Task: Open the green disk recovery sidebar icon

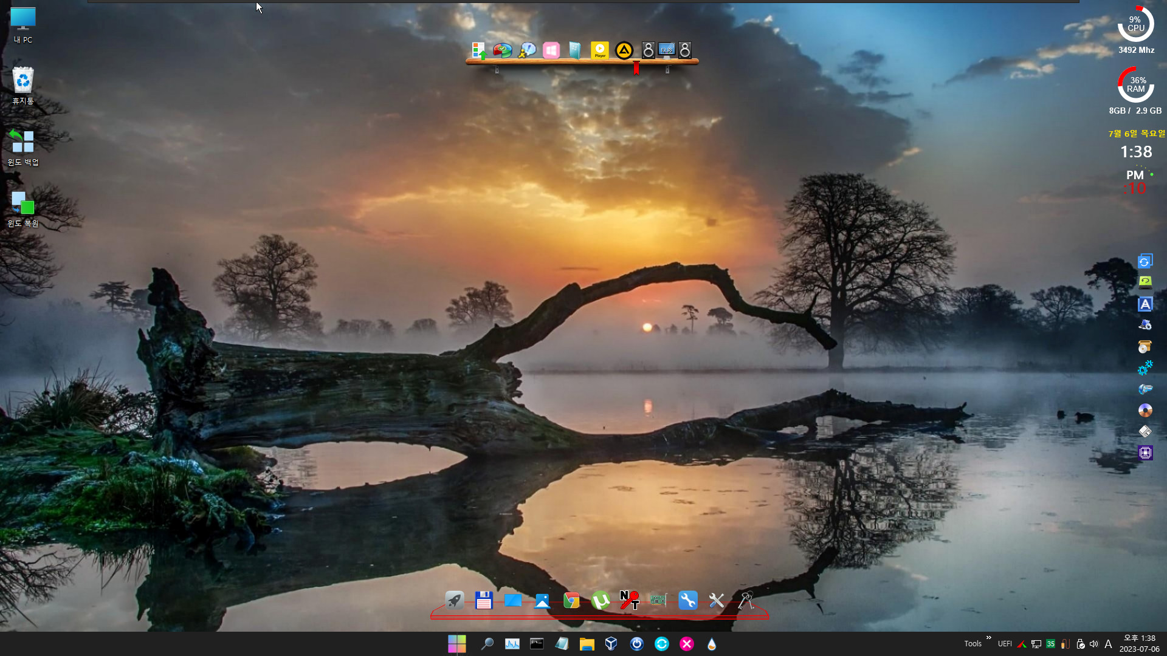Action: click(1145, 282)
